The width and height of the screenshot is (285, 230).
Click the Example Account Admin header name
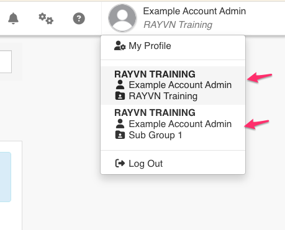pyautogui.click(x=194, y=11)
